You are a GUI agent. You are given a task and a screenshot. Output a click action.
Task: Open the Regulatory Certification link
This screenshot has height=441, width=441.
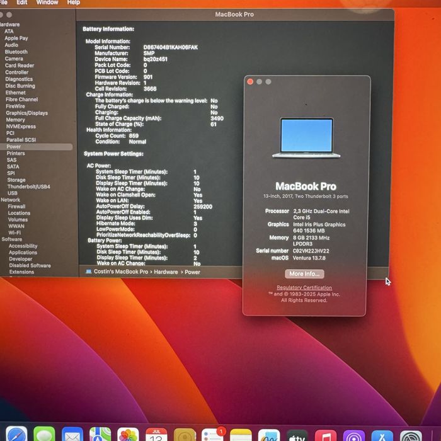[304, 287]
